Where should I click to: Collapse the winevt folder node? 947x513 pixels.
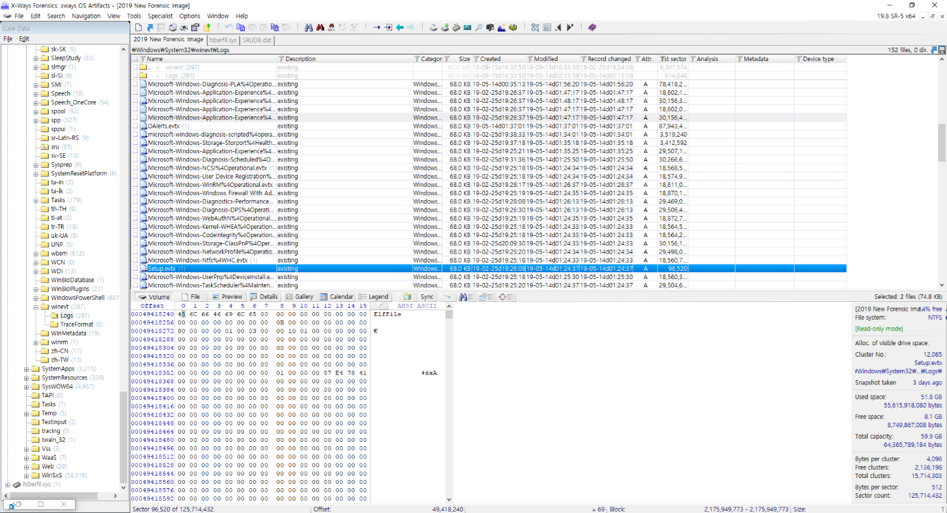(36, 308)
